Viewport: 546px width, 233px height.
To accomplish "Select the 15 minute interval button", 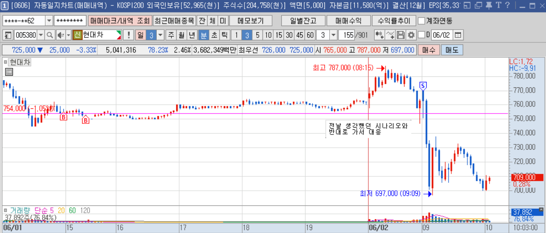I will coord(279,35).
